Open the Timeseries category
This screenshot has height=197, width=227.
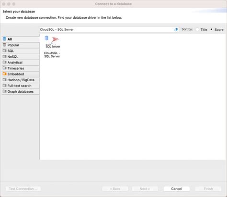21,68
